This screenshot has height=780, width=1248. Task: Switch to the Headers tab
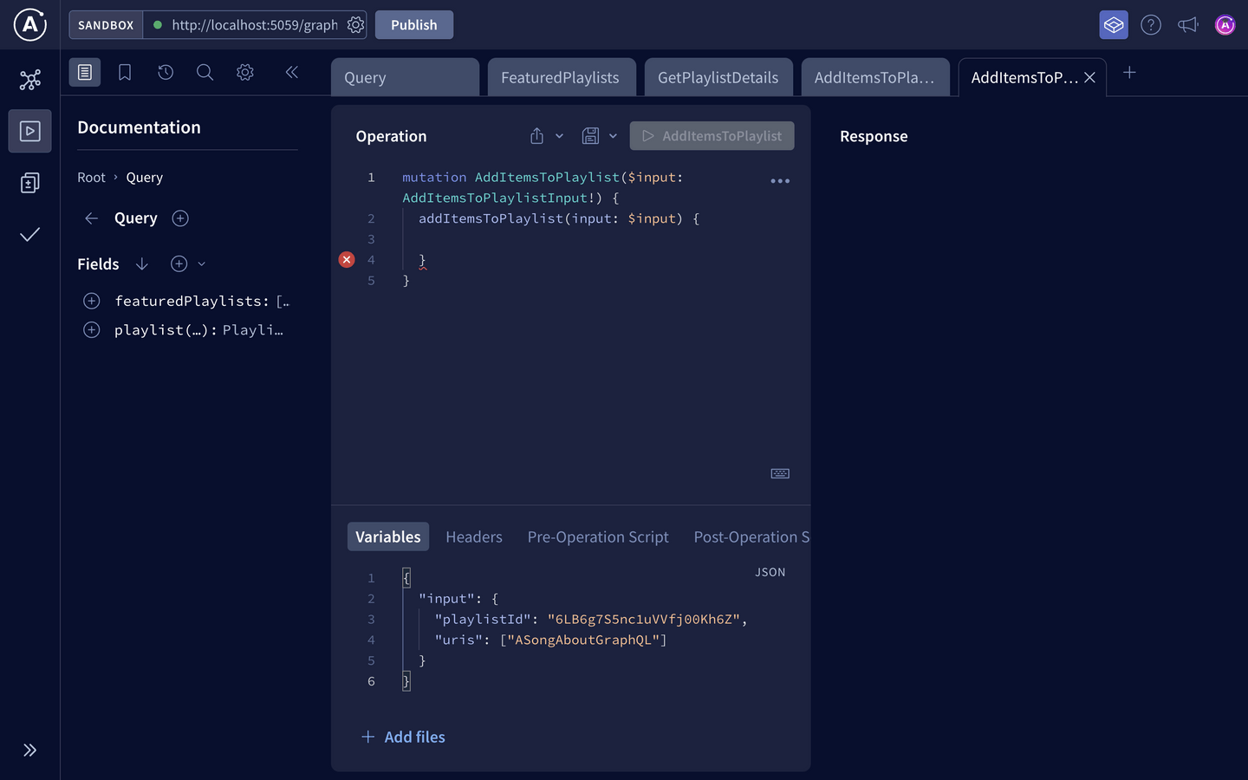pos(473,536)
